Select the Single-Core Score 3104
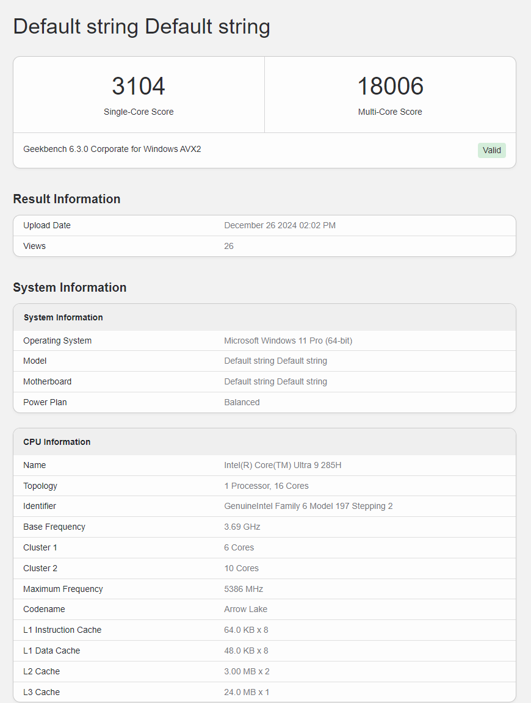The width and height of the screenshot is (531, 703). (x=139, y=86)
